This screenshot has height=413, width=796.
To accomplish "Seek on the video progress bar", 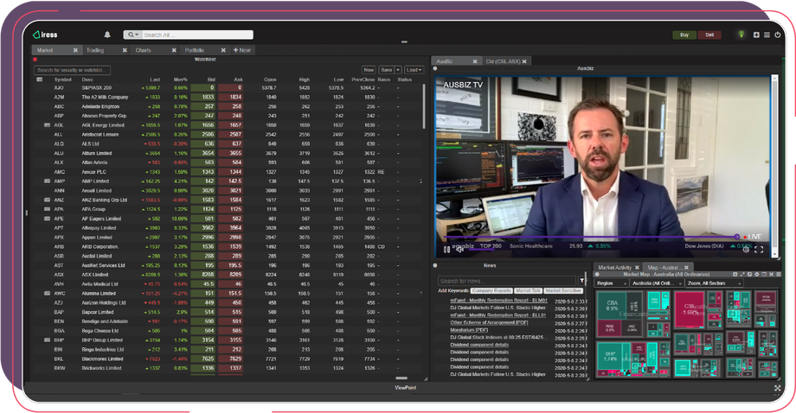I will point(590,237).
